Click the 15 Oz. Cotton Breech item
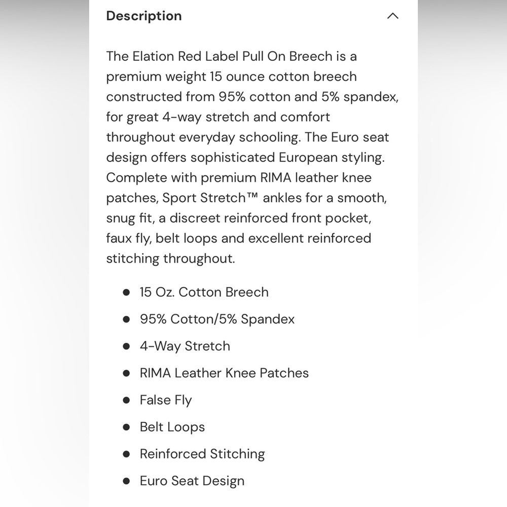The width and height of the screenshot is (507, 507). pos(204,292)
